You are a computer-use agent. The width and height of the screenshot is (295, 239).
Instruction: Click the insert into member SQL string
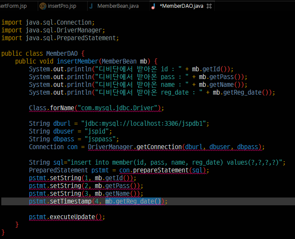(175, 163)
